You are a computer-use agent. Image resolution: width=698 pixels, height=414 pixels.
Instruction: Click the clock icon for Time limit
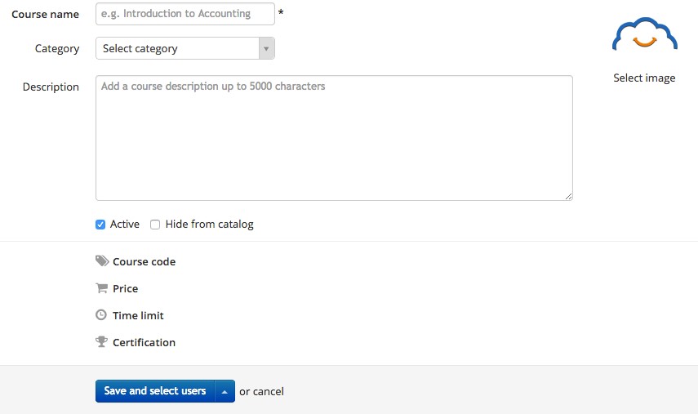tap(101, 315)
